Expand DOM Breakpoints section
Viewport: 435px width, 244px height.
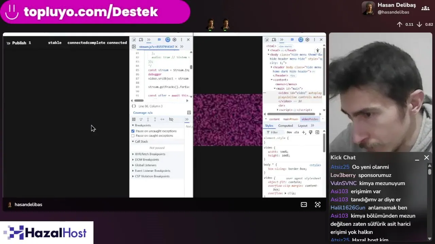[146, 160]
